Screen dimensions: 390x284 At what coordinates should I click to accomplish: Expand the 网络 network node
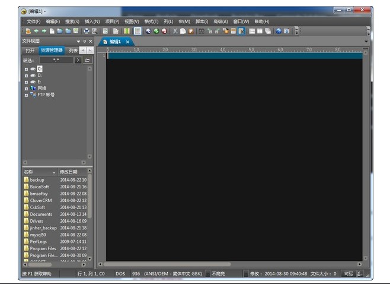point(26,89)
